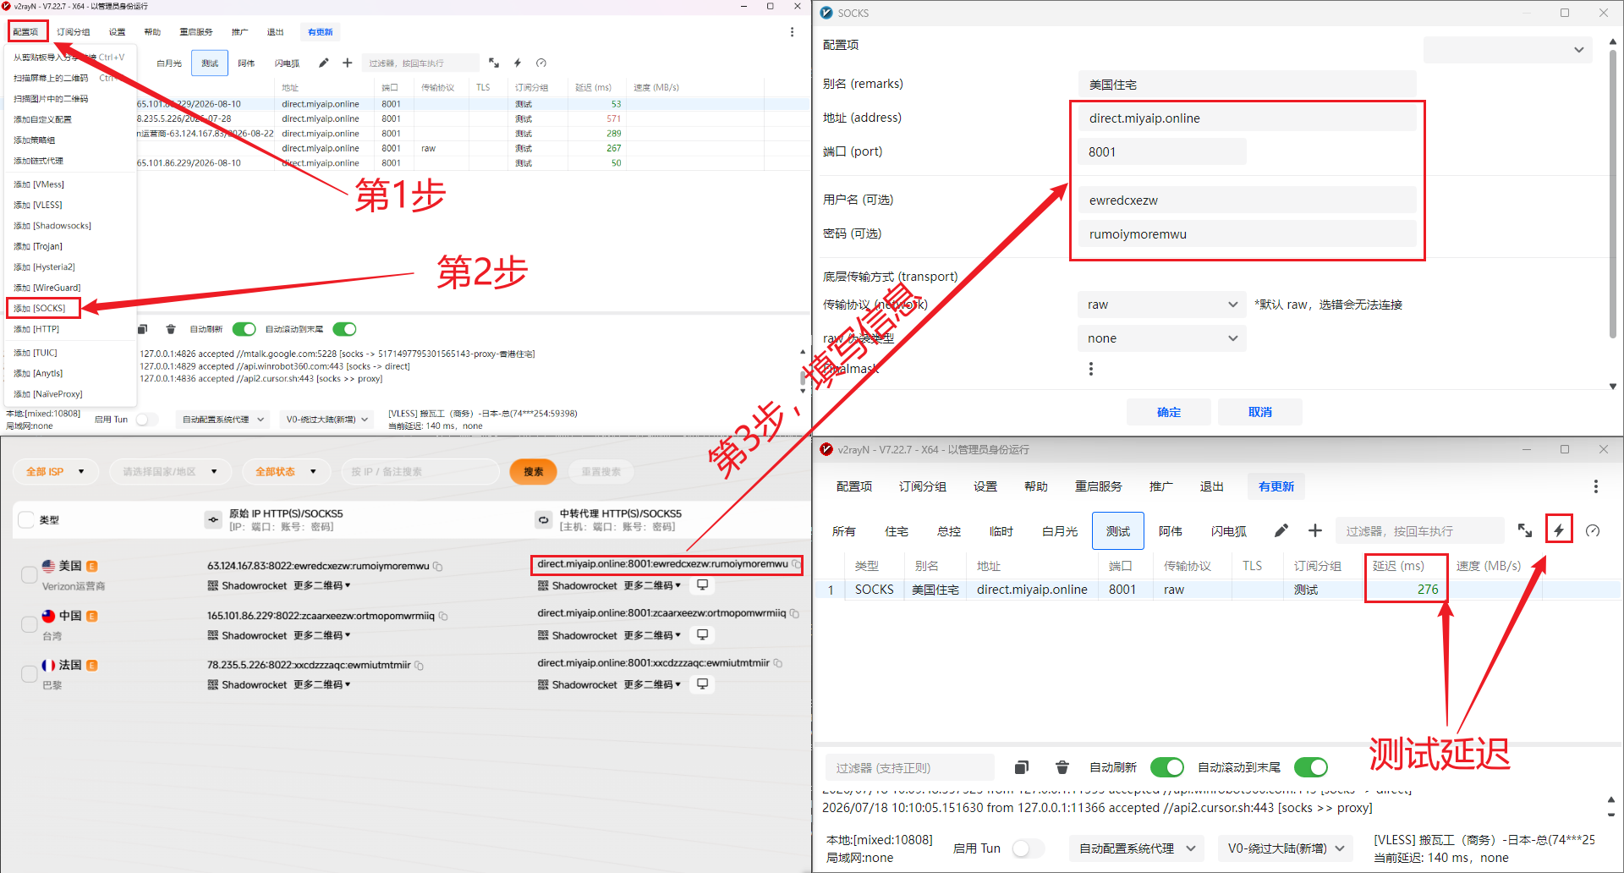1624x873 pixels.
Task: Click 重启服务 in bottom-right v2rayN menu bar
Action: tap(1099, 486)
